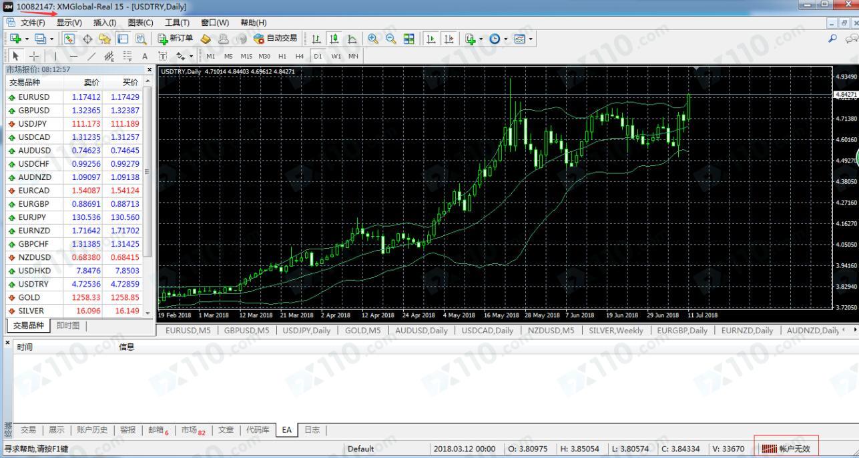Select the EURUSD row in Market Watch
This screenshot has width=859, height=458.
pos(75,97)
